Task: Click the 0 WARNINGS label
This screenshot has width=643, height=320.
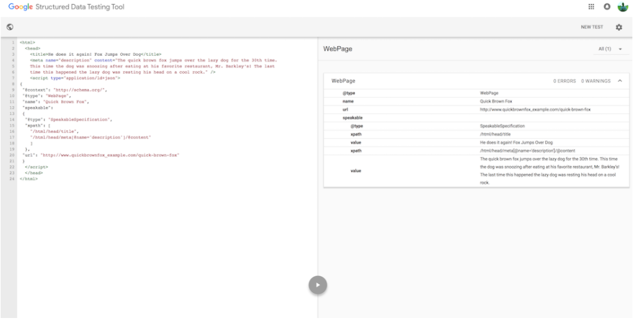Action: (595, 81)
